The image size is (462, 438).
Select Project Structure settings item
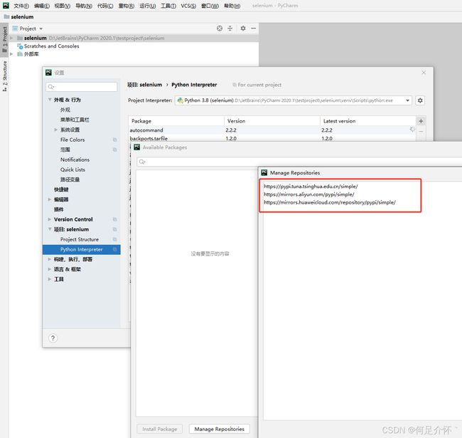tap(80, 239)
